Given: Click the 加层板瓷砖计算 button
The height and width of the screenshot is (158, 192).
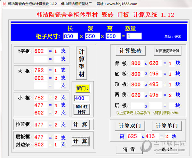Looking at the screenshot, I should (x=167, y=51).
